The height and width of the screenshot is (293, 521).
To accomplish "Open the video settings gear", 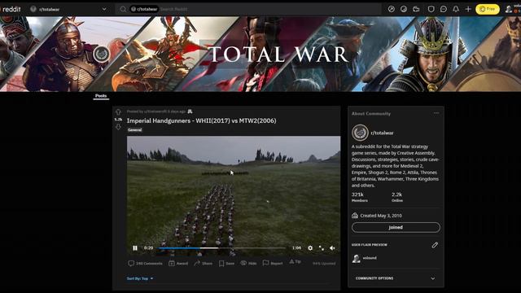I will pyautogui.click(x=310, y=247).
